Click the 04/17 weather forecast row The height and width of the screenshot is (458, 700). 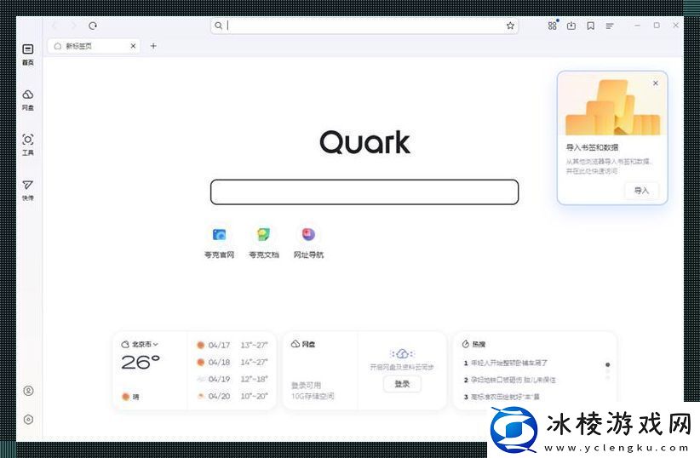pos(232,345)
